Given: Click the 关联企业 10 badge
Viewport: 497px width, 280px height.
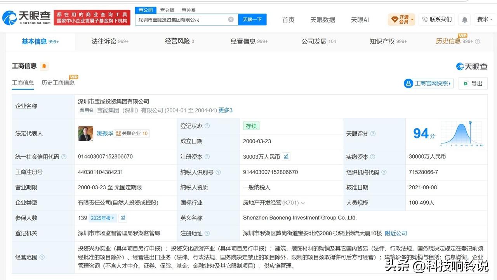Looking at the screenshot, I should coord(132,133).
